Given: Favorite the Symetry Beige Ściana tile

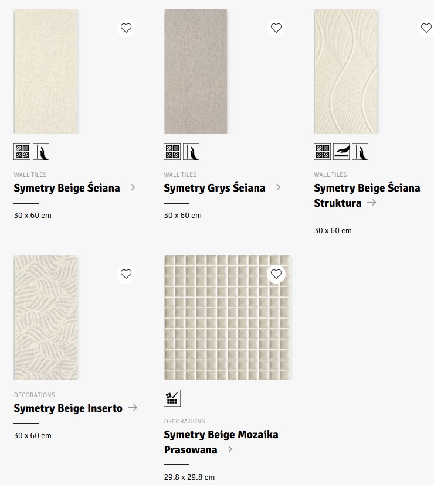Looking at the screenshot, I should [126, 28].
